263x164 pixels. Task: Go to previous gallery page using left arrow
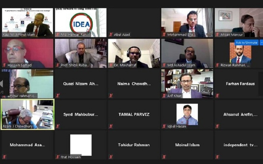1,83
